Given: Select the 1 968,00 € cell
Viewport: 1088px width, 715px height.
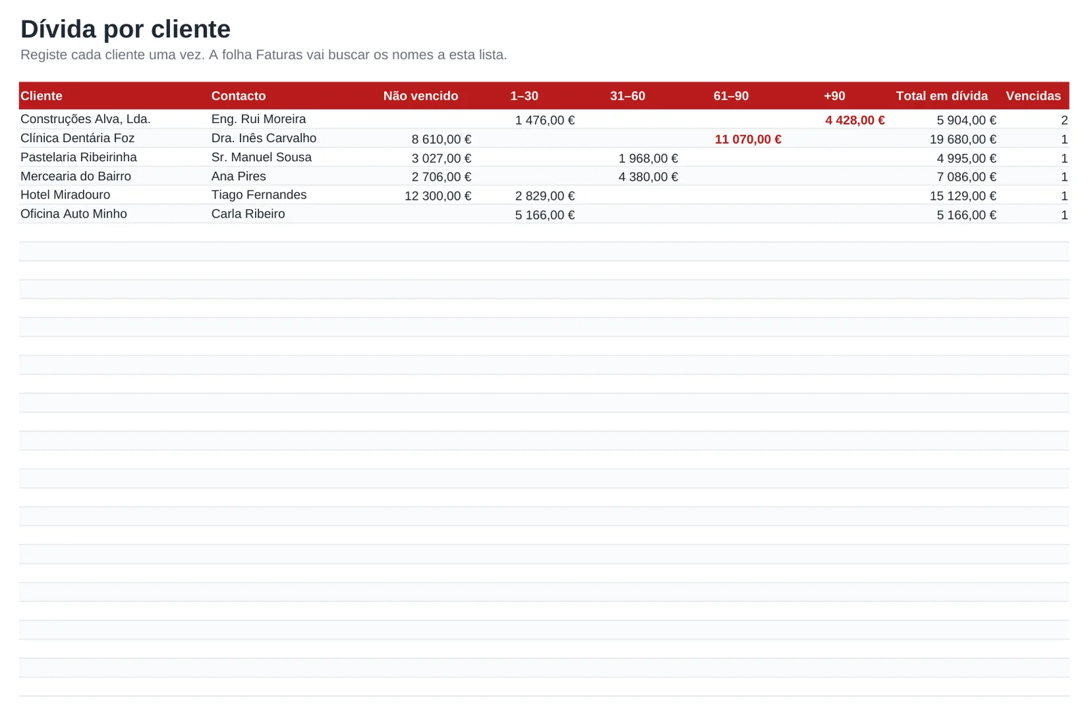Looking at the screenshot, I should point(648,158).
